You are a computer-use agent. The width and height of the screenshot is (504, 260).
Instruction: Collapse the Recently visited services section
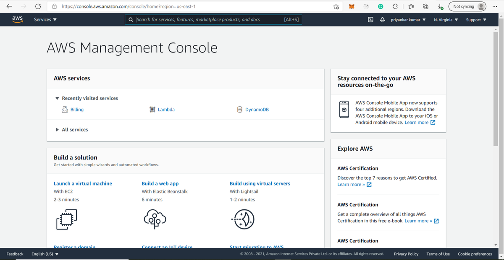(58, 98)
